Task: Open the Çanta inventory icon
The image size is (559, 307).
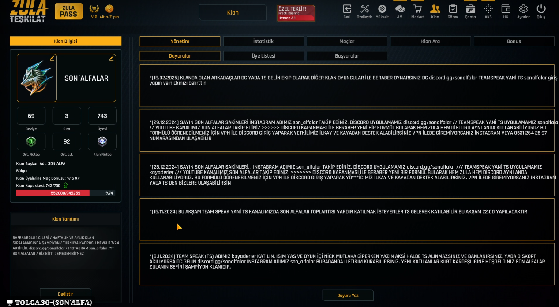Action: 470,9
